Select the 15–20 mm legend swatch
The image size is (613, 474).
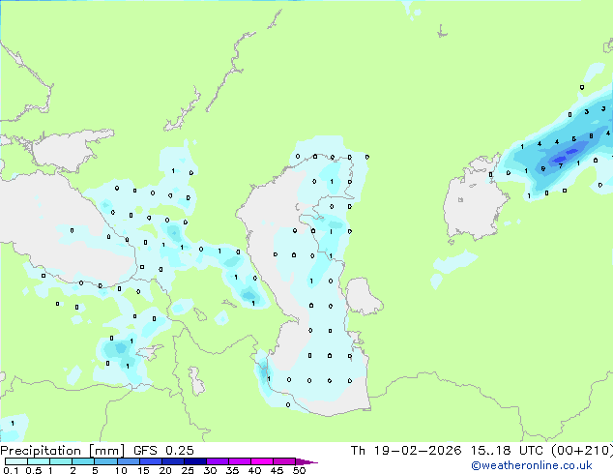pyautogui.click(x=151, y=461)
